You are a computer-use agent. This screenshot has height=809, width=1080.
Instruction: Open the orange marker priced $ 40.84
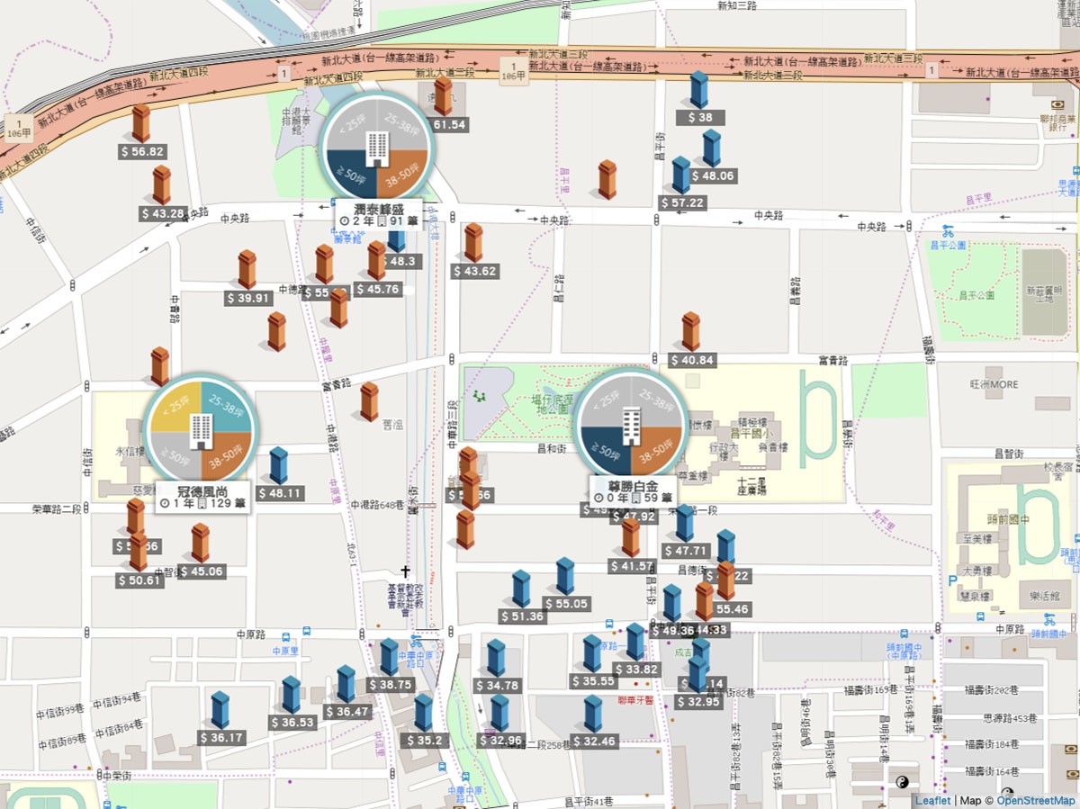pos(691,331)
